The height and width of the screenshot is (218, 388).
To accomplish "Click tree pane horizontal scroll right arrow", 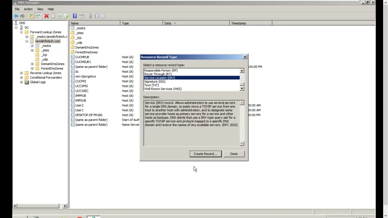I will (65, 206).
